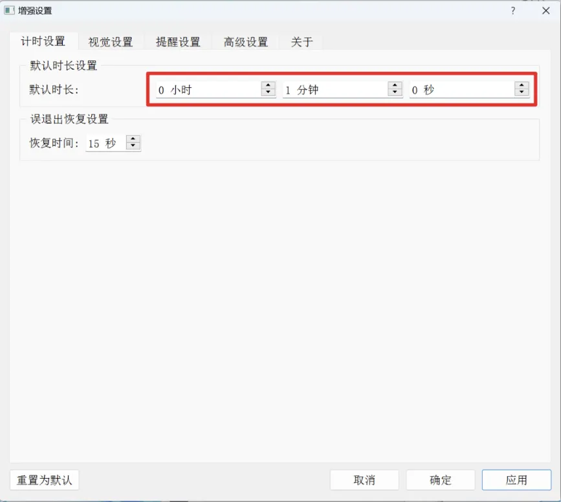Increase the default 秒 value with up arrow
This screenshot has height=502, width=561.
(522, 85)
